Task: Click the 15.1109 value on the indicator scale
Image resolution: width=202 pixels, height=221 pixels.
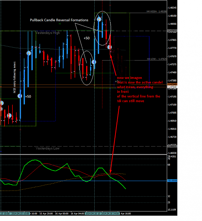Action: pos(172,210)
